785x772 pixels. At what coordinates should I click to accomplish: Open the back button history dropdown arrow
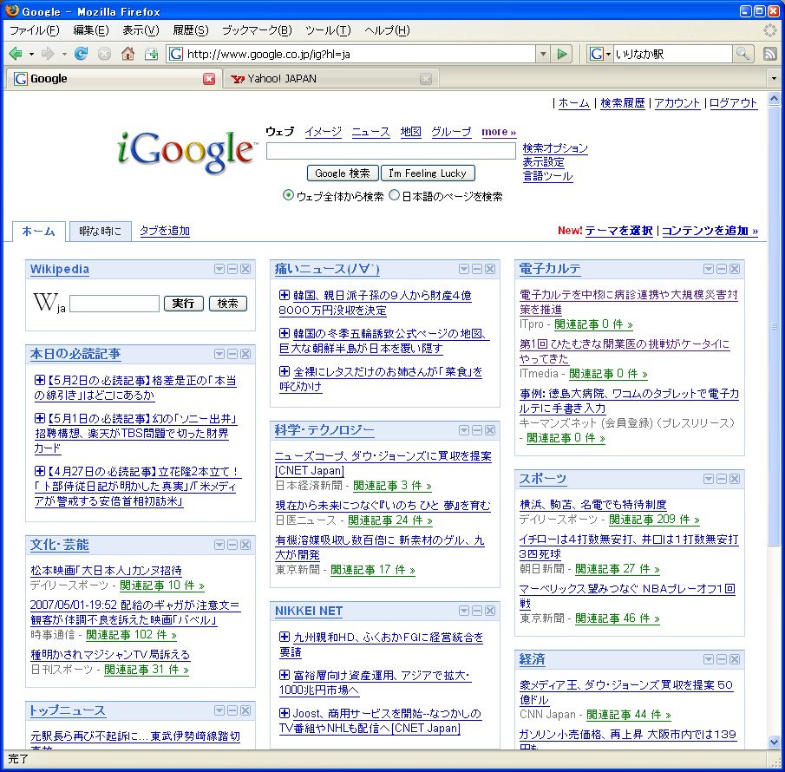click(x=31, y=54)
